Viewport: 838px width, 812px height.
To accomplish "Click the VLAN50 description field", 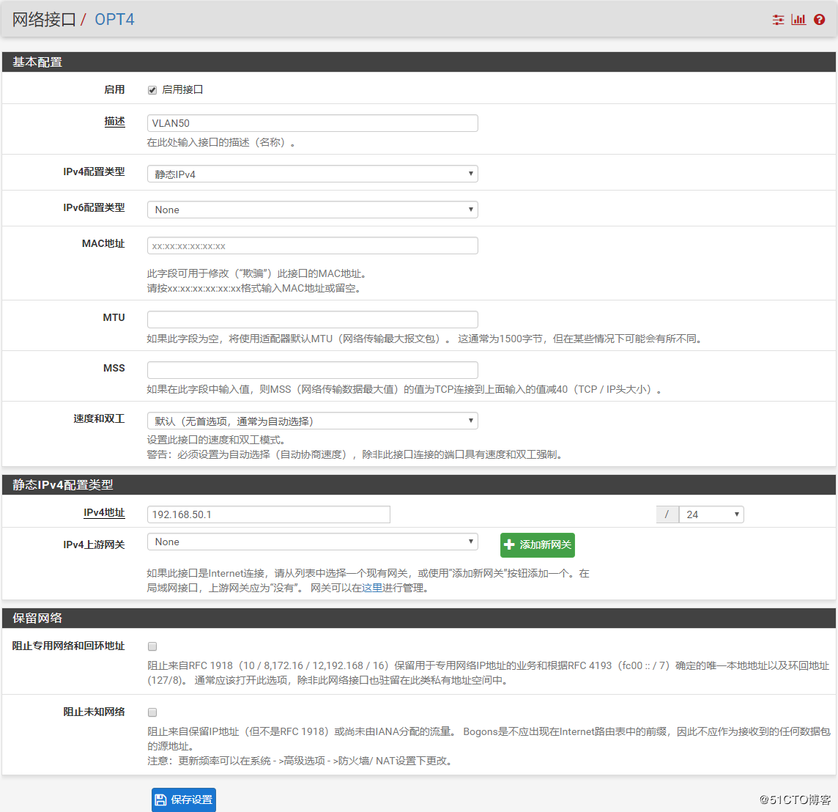I will [x=312, y=123].
